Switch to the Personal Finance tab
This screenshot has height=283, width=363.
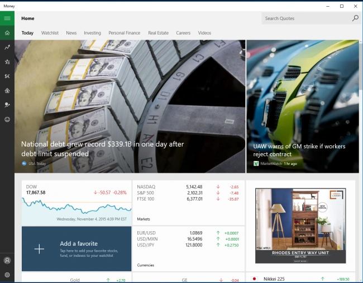pyautogui.click(x=125, y=33)
